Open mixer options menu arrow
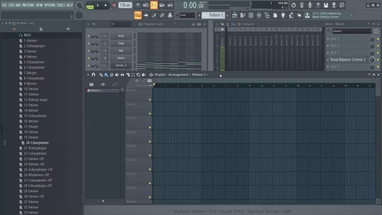The image size is (382, 215). point(217,24)
